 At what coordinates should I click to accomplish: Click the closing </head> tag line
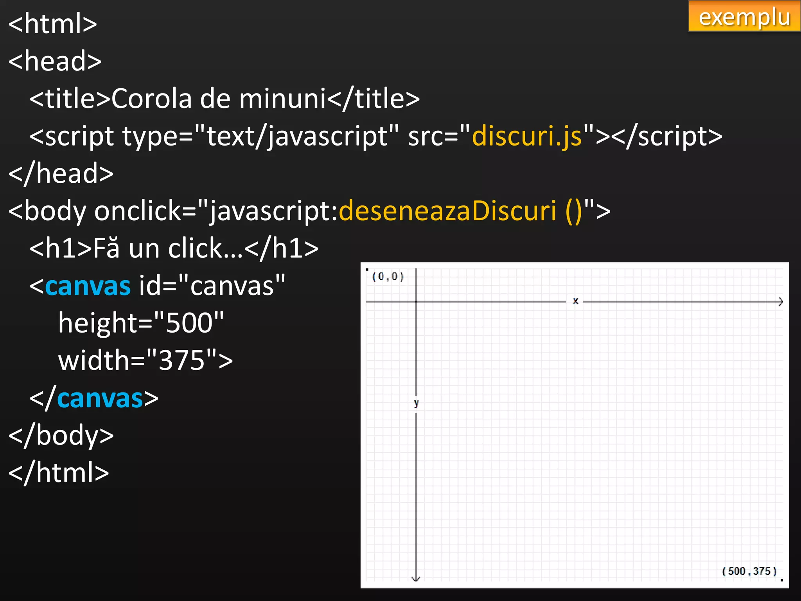tap(61, 173)
